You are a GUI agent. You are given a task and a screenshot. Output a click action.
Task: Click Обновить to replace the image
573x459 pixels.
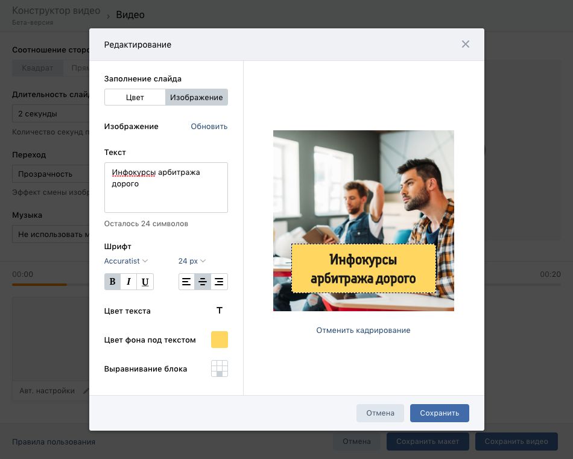point(209,127)
